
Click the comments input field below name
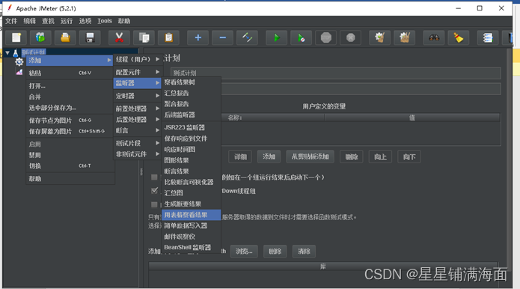click(x=361, y=89)
